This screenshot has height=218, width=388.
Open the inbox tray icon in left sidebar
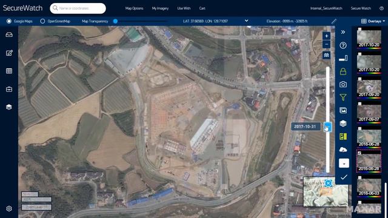(9, 35)
